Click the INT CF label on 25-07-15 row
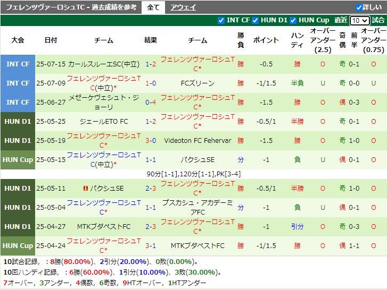387x290 pixels. pos(18,64)
